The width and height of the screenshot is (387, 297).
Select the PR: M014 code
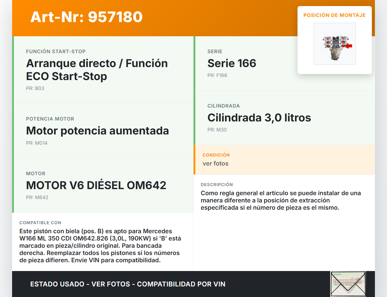37,143
